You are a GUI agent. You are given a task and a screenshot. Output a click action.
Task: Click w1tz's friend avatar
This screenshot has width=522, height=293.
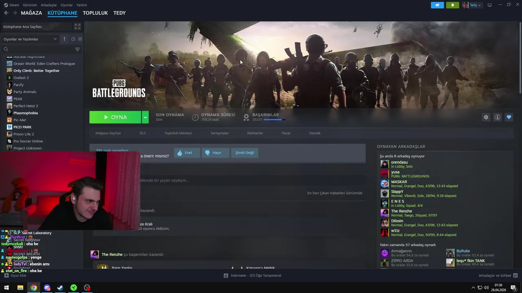(x=385, y=232)
